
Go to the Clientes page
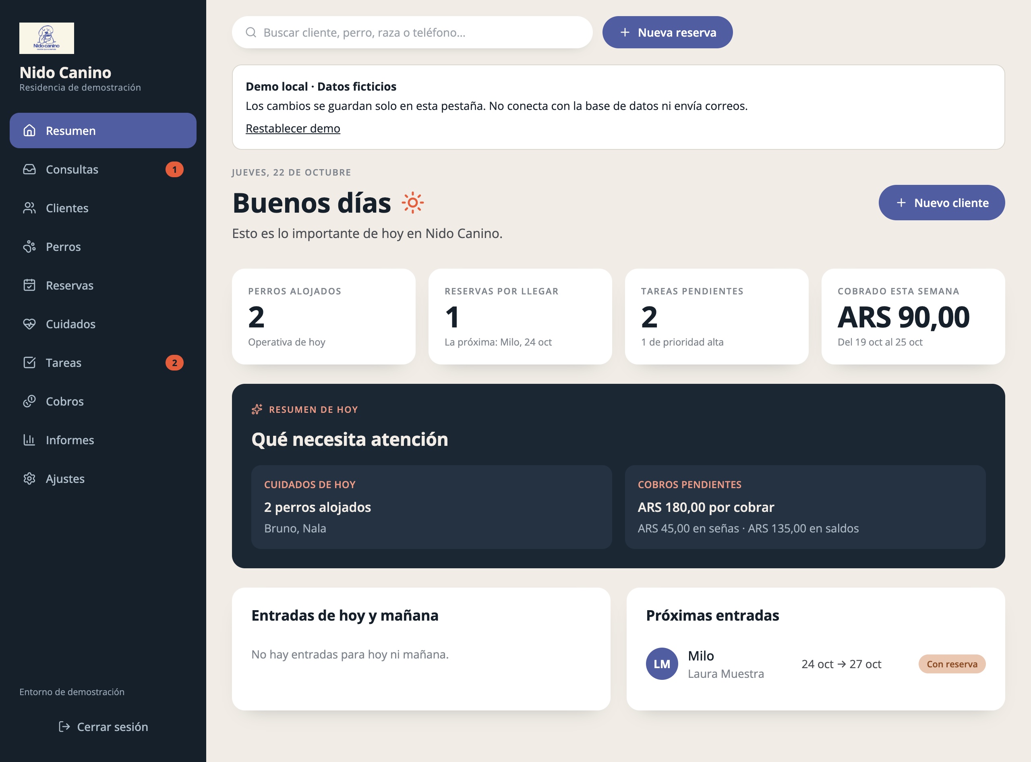click(x=103, y=208)
